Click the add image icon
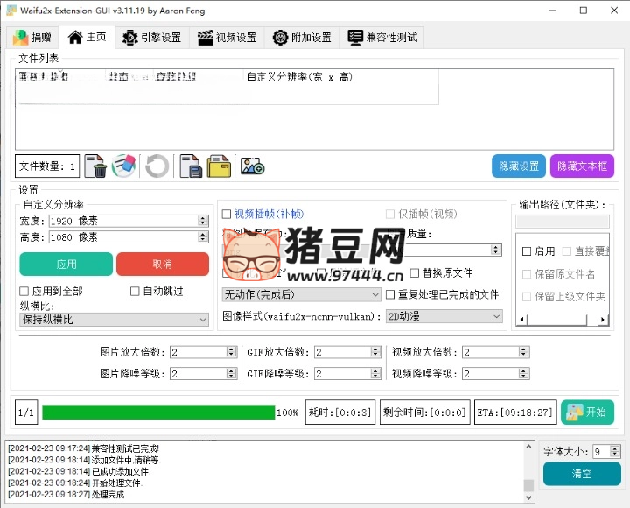The width and height of the screenshot is (630, 508). coord(252,166)
